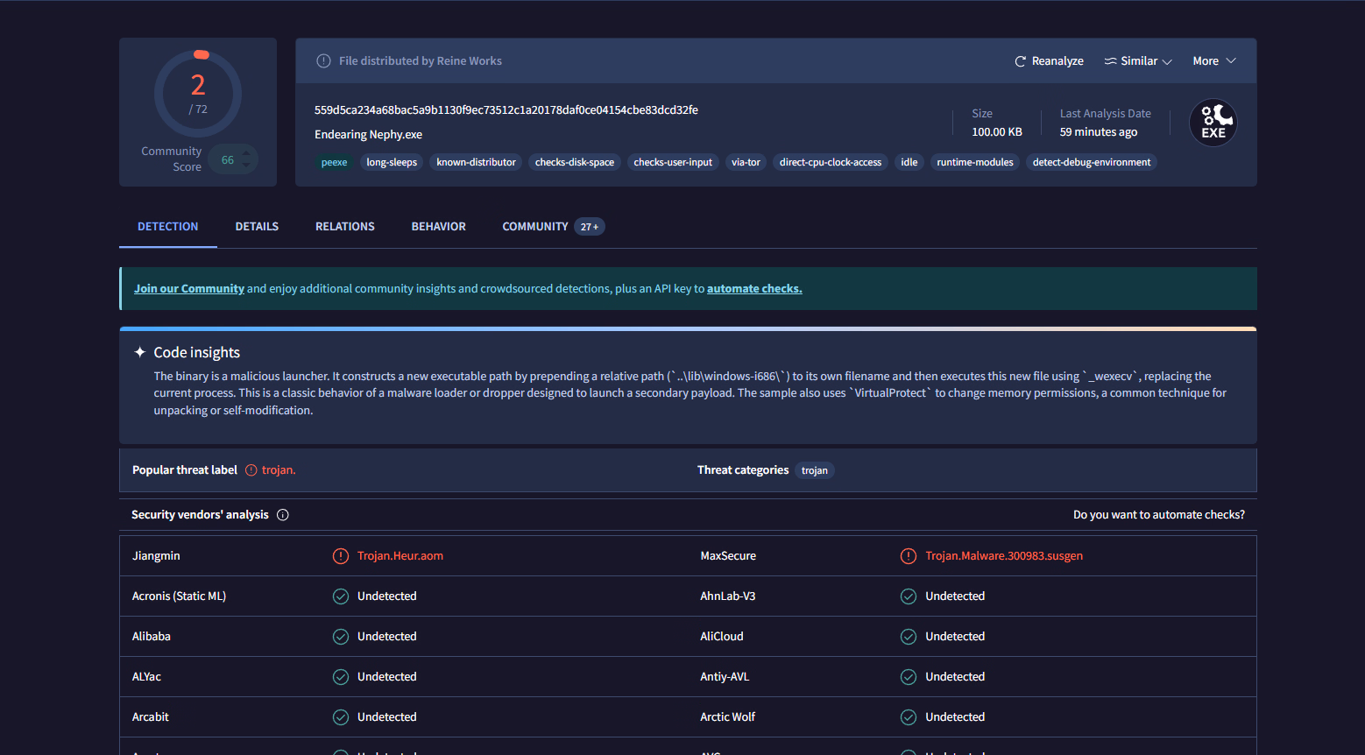Follow the Join our Community link

189,289
